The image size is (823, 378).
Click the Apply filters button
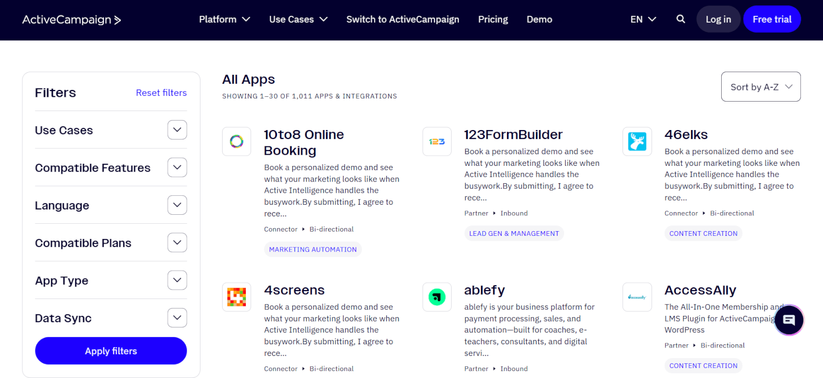pos(110,351)
